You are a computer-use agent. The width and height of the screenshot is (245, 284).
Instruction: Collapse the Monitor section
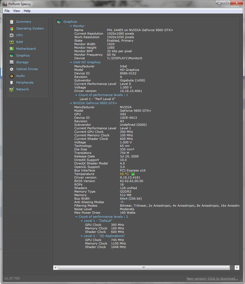point(71,26)
